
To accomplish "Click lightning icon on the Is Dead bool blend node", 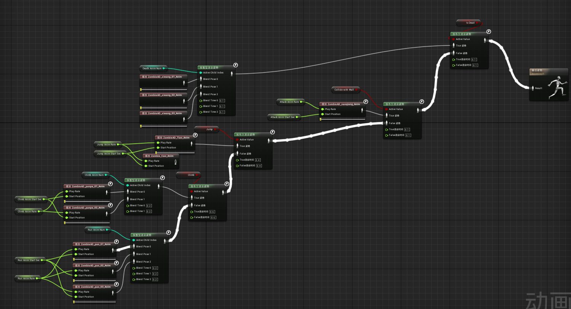I will tap(488, 31).
